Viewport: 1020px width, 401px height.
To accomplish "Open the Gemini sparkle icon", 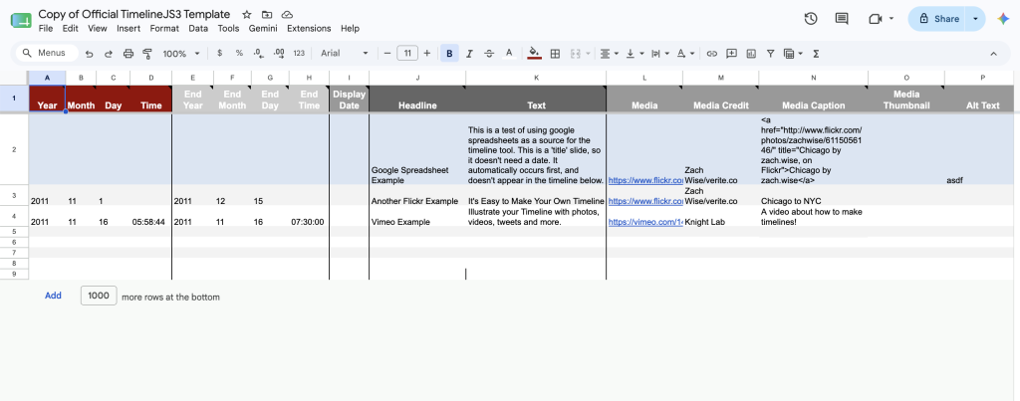I will point(1003,19).
